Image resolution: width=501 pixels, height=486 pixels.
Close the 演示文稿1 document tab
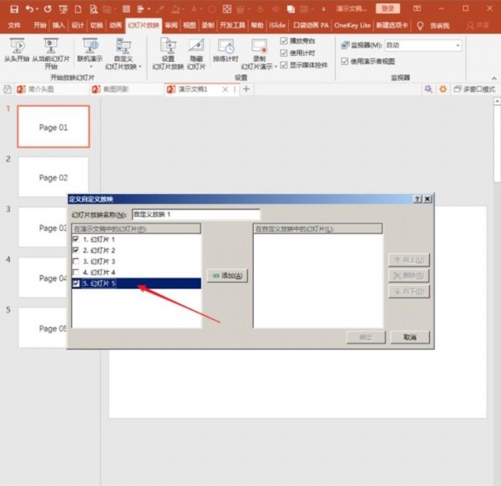click(x=225, y=89)
